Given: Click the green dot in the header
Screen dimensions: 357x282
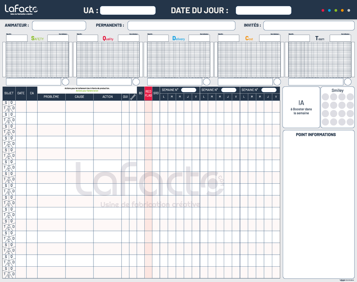Looking at the screenshot, I should click(x=336, y=10).
